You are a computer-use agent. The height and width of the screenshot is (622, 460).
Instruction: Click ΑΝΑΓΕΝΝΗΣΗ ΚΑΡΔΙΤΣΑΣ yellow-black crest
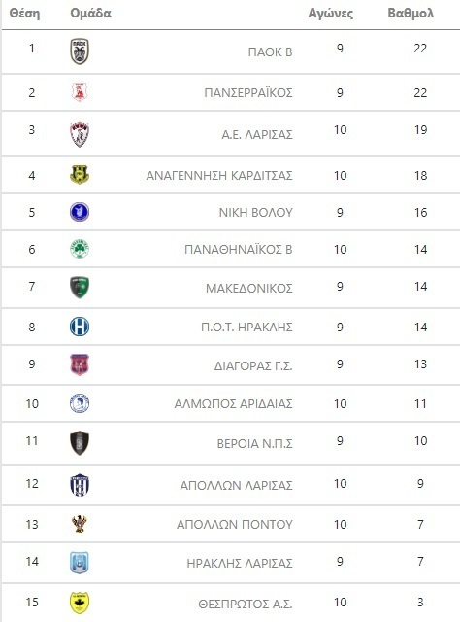(80, 175)
